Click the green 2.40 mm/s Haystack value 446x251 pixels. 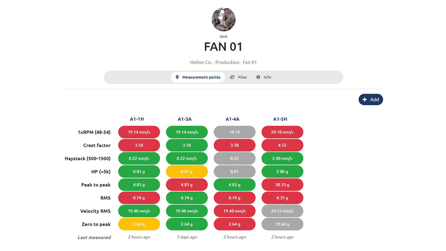[282, 159]
